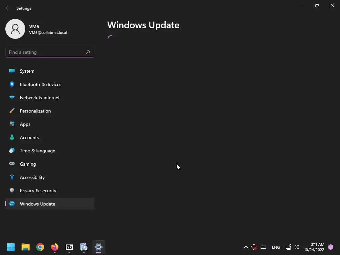Click the VM6 user avatar picture

15,29
